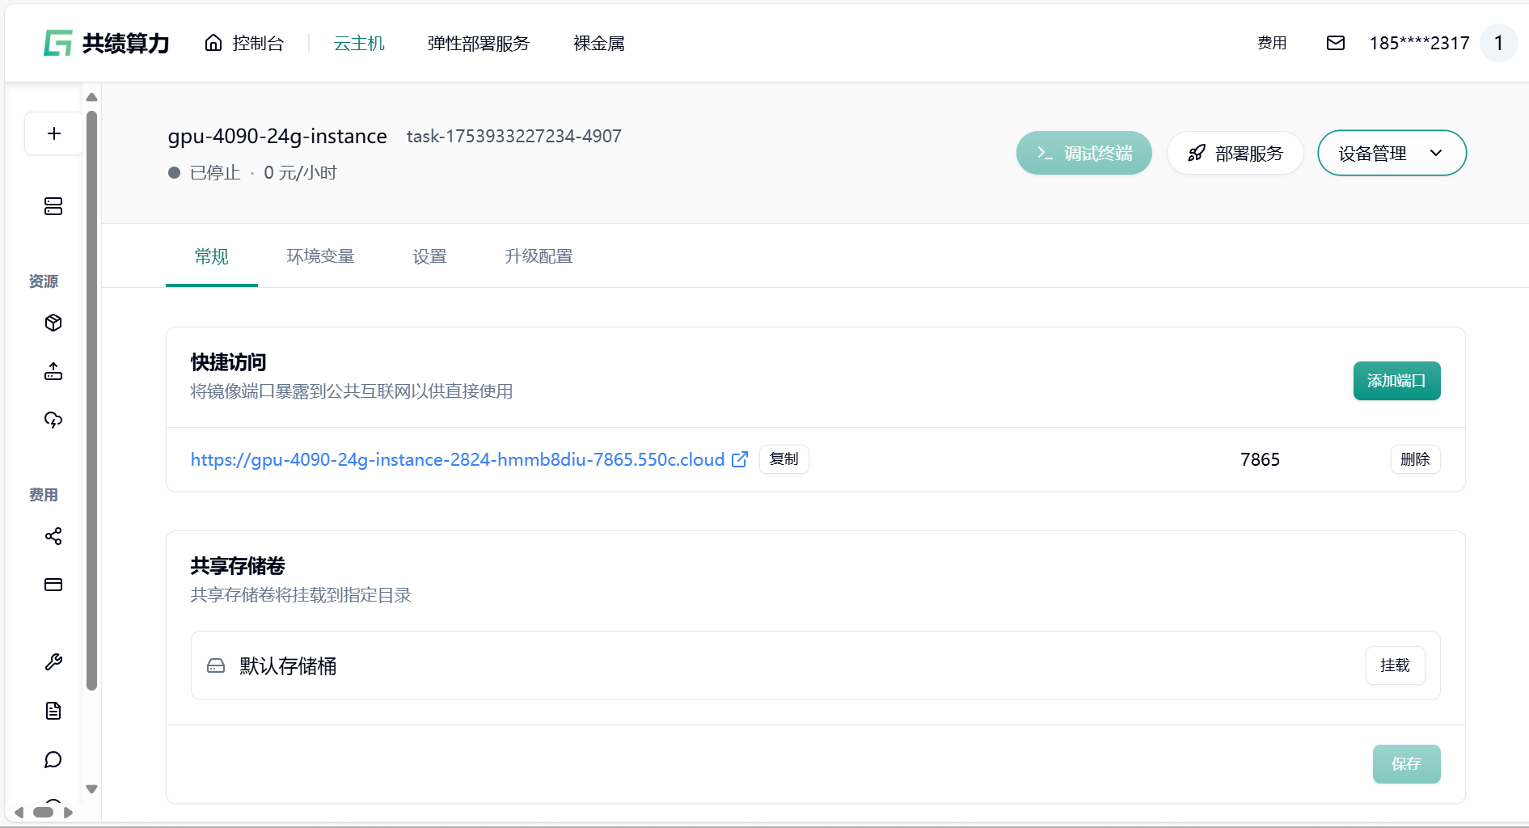Open the 费用 link in the header

pos(1272,43)
